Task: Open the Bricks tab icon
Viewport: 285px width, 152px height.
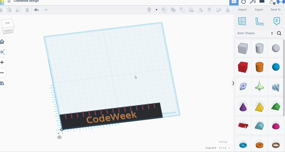Action: pos(262,2)
